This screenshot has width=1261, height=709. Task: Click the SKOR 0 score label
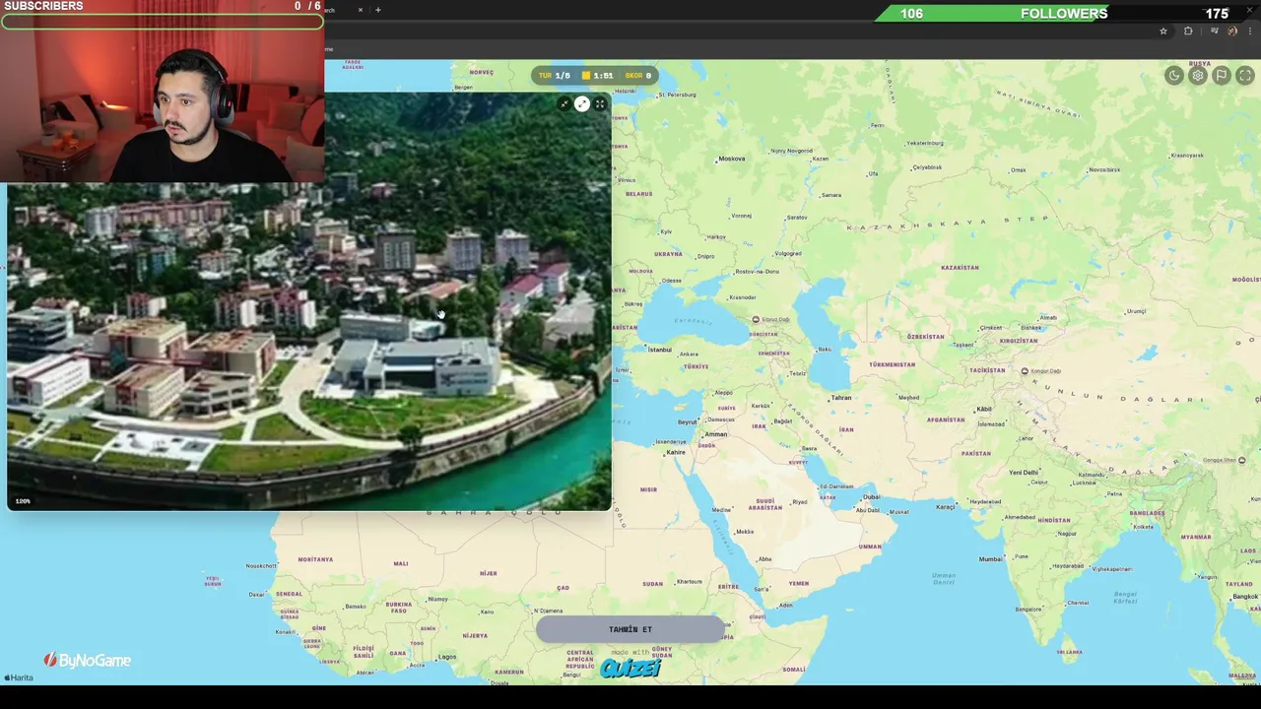638,75
